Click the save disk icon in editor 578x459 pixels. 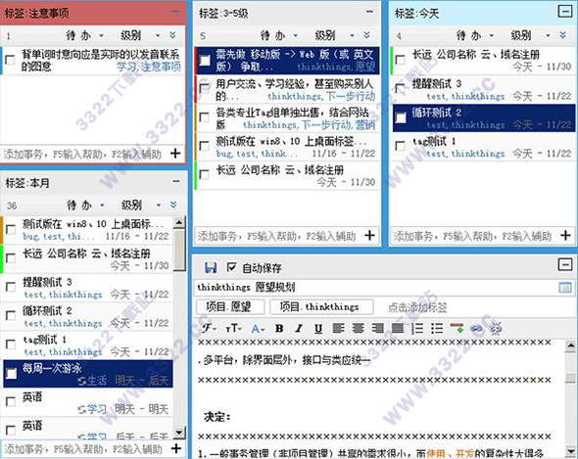pyautogui.click(x=211, y=267)
